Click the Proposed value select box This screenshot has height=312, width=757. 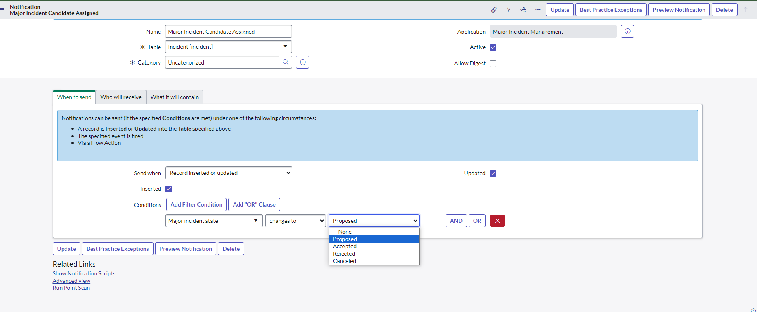[374, 221]
